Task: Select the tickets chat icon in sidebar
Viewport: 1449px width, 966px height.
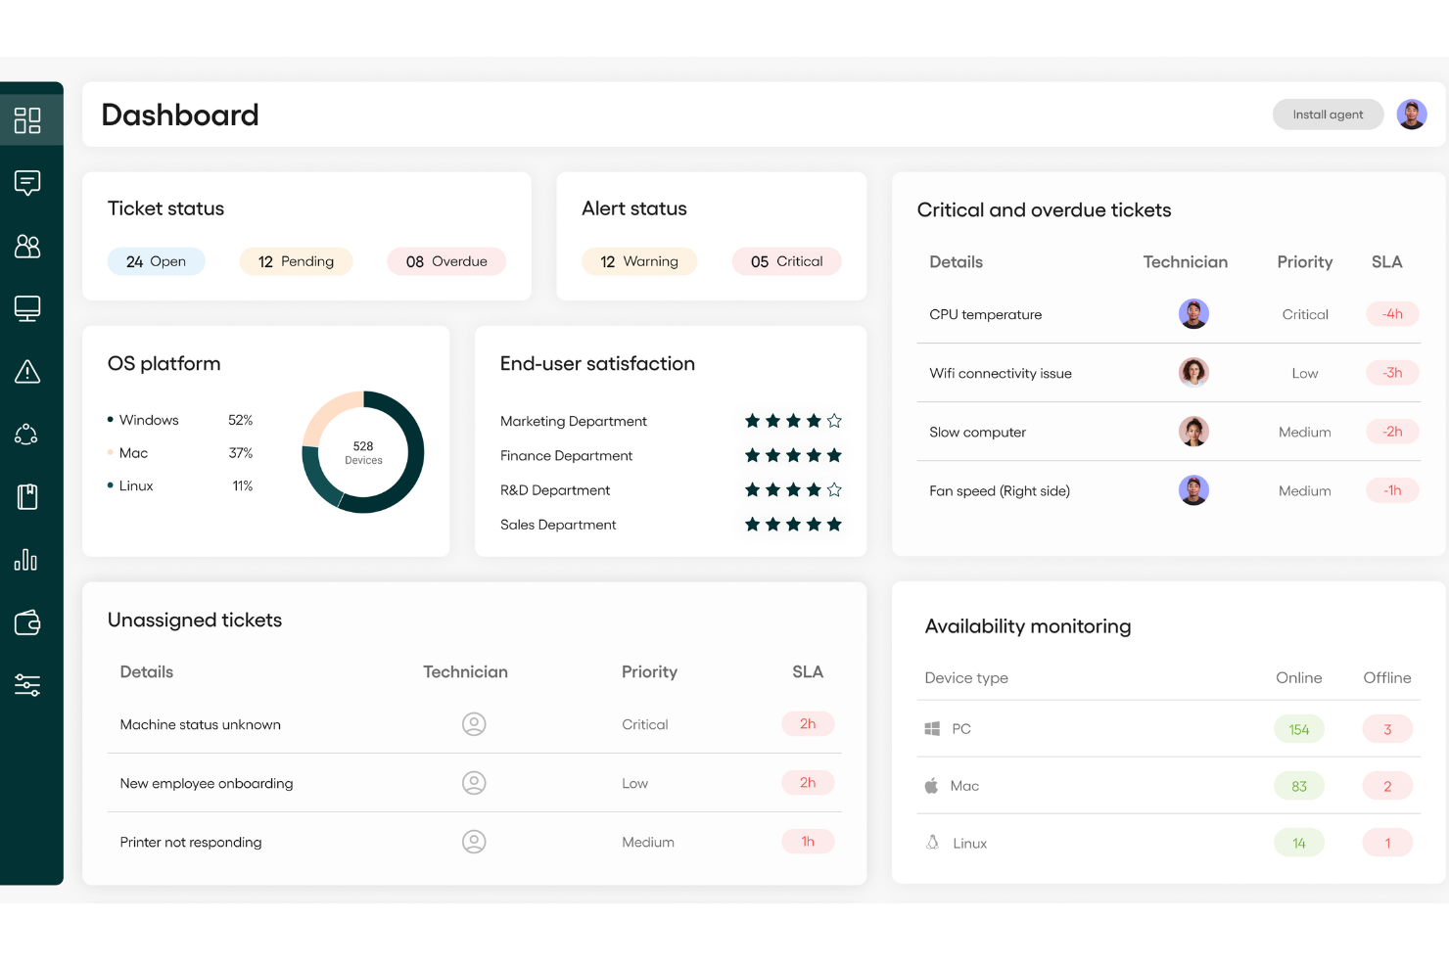Action: click(27, 183)
